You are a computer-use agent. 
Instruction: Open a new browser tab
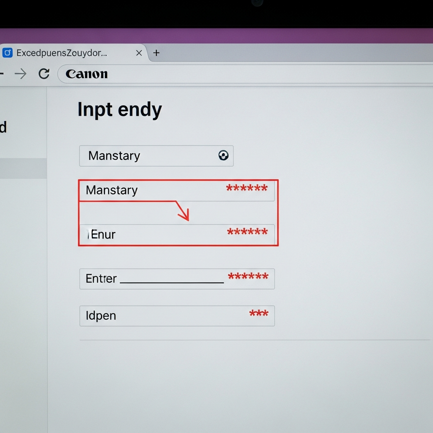(156, 53)
